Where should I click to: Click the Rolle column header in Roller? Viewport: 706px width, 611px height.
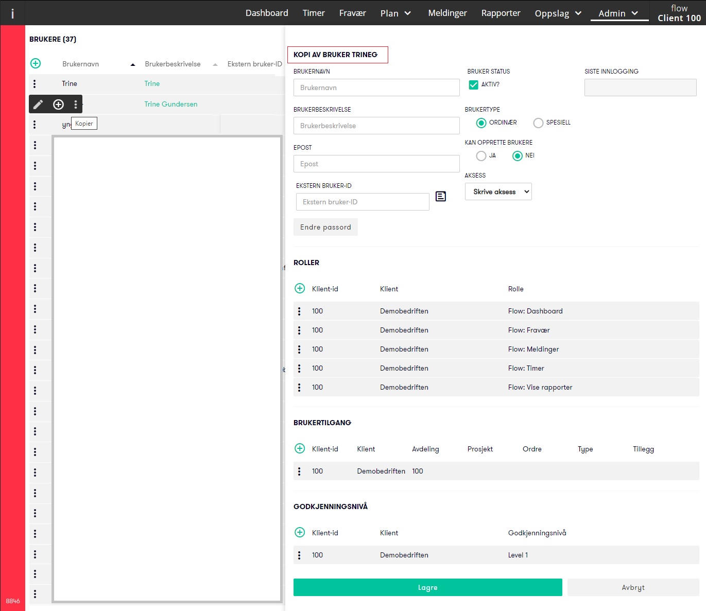click(516, 289)
